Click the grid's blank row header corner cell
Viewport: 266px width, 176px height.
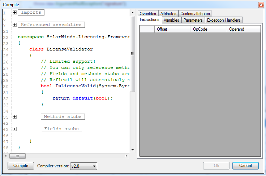tap(147, 29)
